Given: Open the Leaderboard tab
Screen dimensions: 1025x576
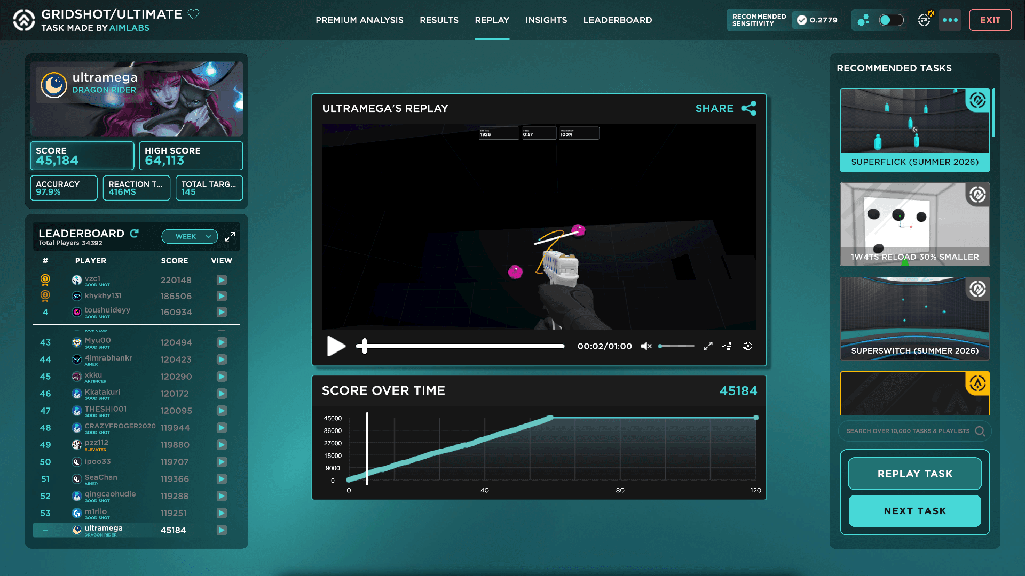Looking at the screenshot, I should click(618, 20).
